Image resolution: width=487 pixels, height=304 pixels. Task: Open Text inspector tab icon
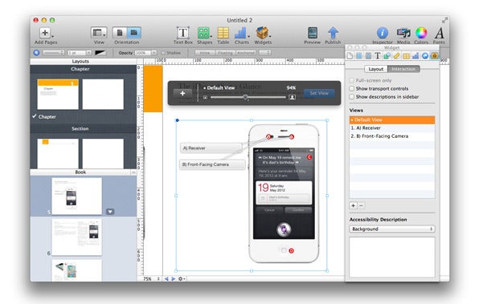pyautogui.click(x=378, y=56)
